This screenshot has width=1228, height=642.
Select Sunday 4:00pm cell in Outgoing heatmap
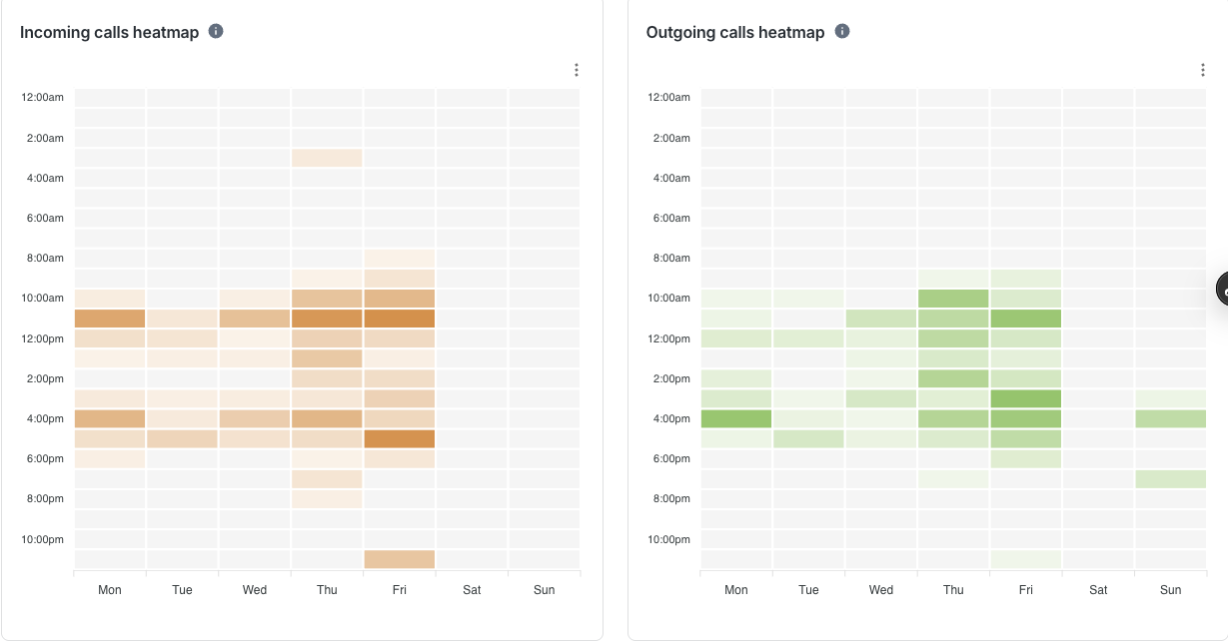1170,418
